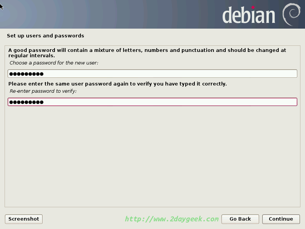Screen dimensions: 305x229
Task: Open the 2daygeek.com URL watermark
Action: tap(172, 219)
